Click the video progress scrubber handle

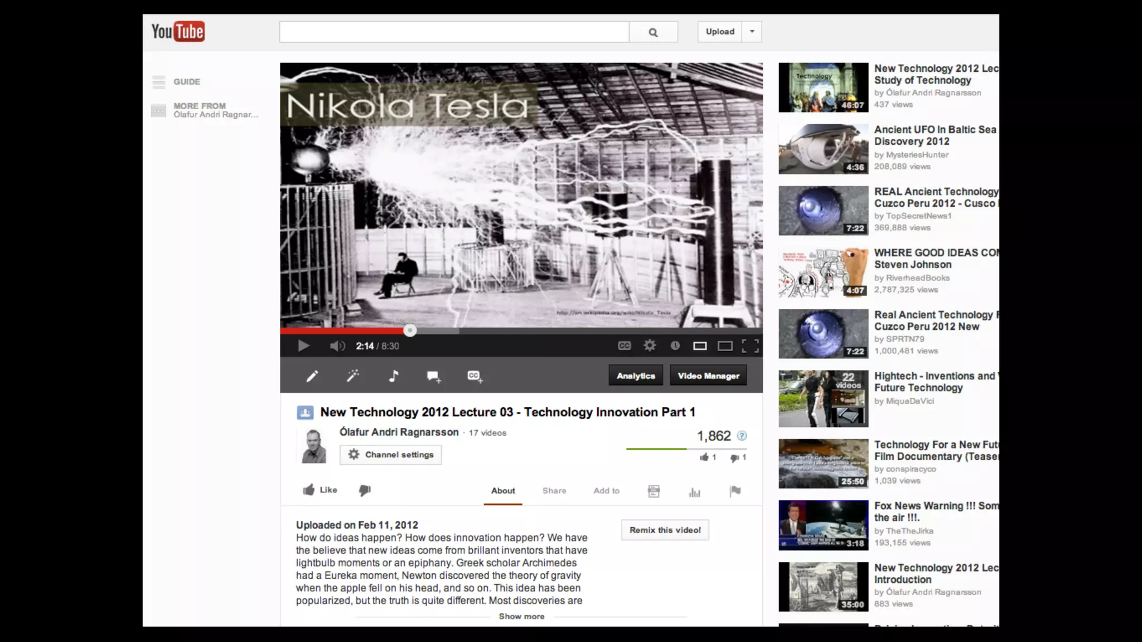(x=410, y=330)
